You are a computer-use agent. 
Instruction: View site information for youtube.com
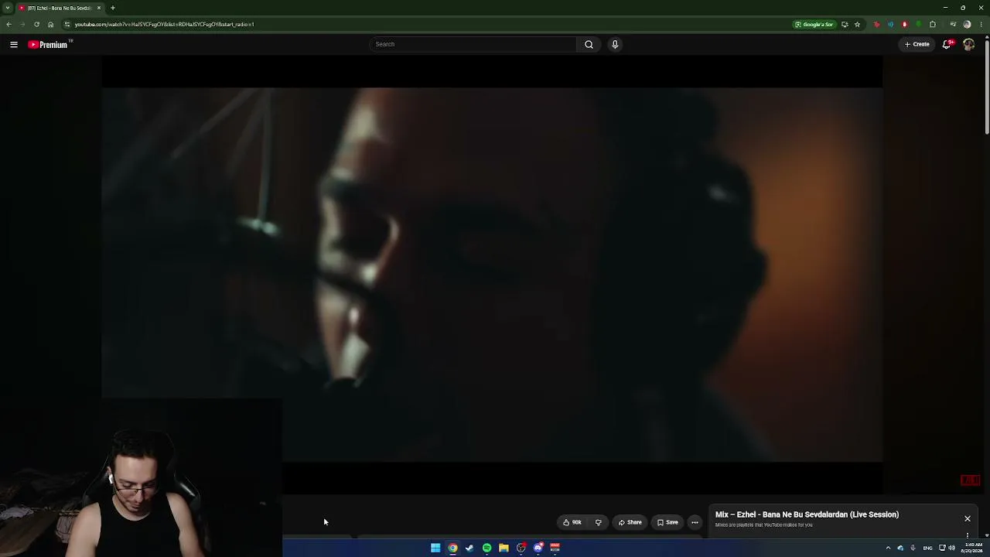tap(67, 24)
